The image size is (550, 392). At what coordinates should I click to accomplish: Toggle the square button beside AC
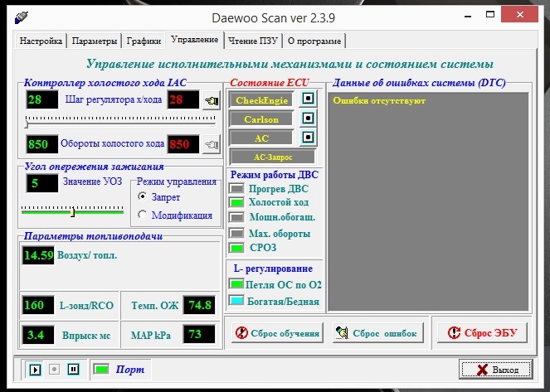[309, 138]
